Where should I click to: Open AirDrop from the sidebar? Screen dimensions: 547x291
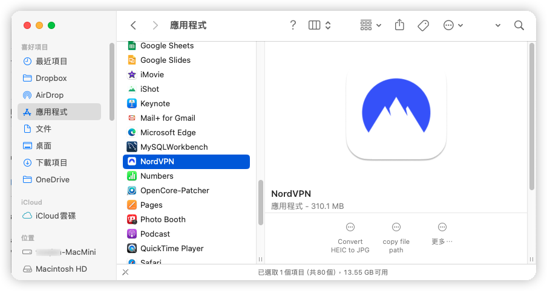click(59, 95)
